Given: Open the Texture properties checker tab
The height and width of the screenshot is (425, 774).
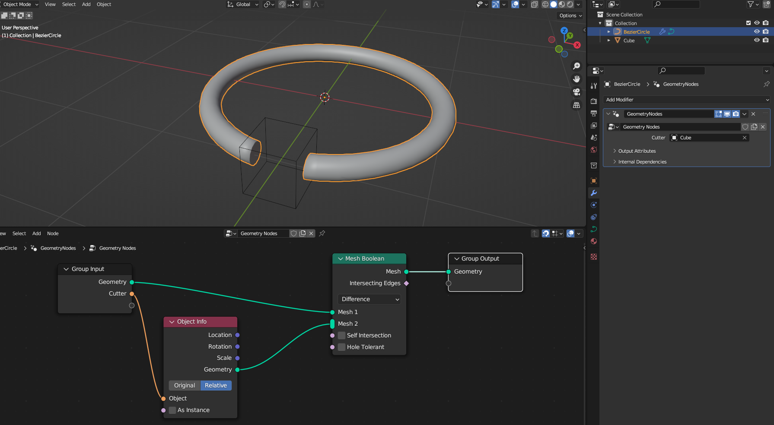Looking at the screenshot, I should tap(594, 257).
